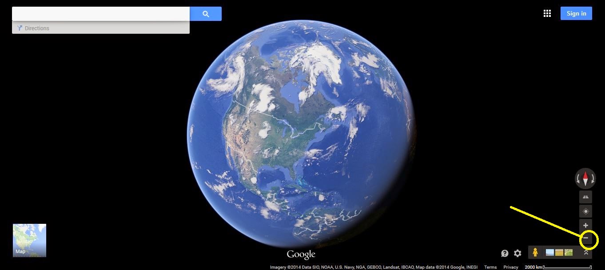The width and height of the screenshot is (605, 270).
Task: Click the blue search magnifier button
Action: coord(206,14)
